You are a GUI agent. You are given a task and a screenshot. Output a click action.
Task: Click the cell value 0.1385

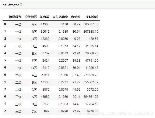tap(63, 32)
